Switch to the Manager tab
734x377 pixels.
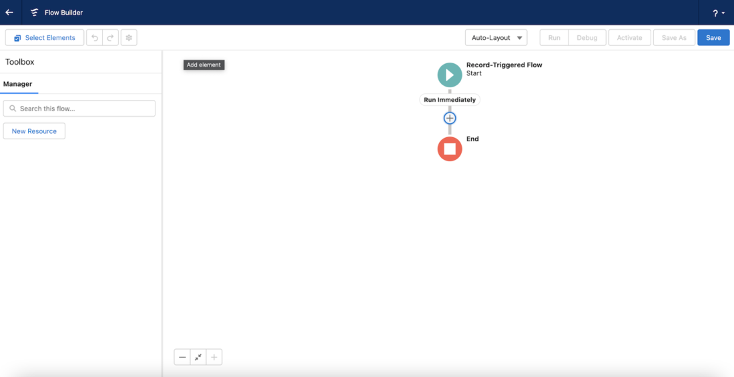[x=18, y=84]
